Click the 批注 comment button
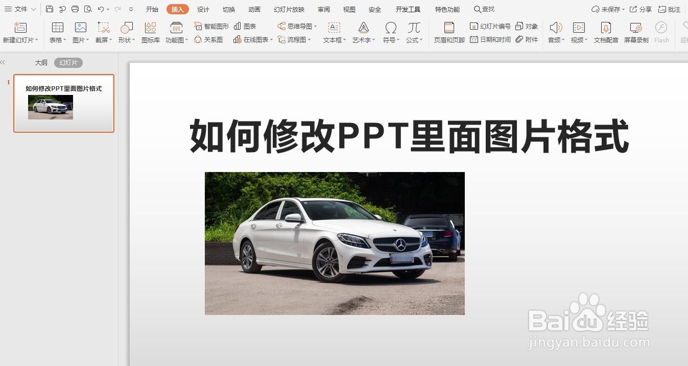 pyautogui.click(x=670, y=9)
